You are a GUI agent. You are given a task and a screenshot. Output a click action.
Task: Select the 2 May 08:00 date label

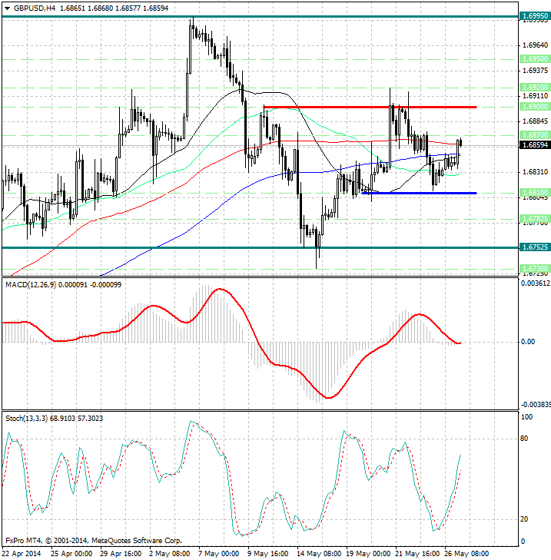click(x=170, y=554)
